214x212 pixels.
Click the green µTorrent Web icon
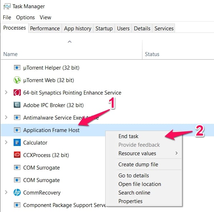17,80
